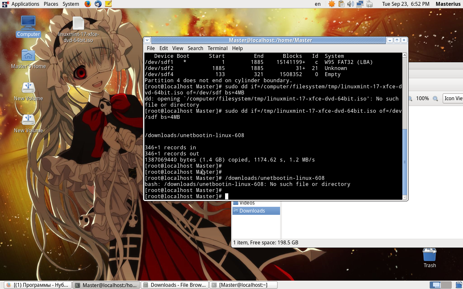This screenshot has height=289, width=463.
Task: Open the network connections tray icon
Action: pyautogui.click(x=360, y=4)
